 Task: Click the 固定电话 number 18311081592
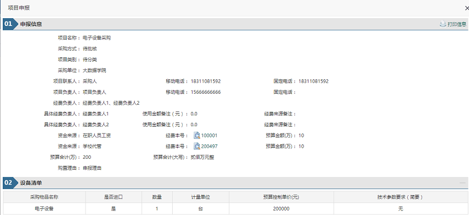[313, 82]
